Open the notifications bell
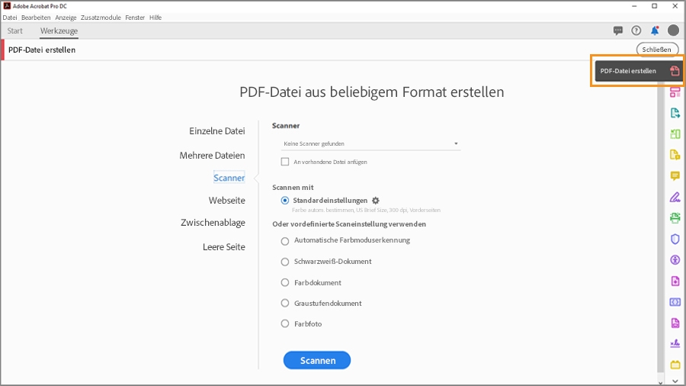 (x=655, y=31)
